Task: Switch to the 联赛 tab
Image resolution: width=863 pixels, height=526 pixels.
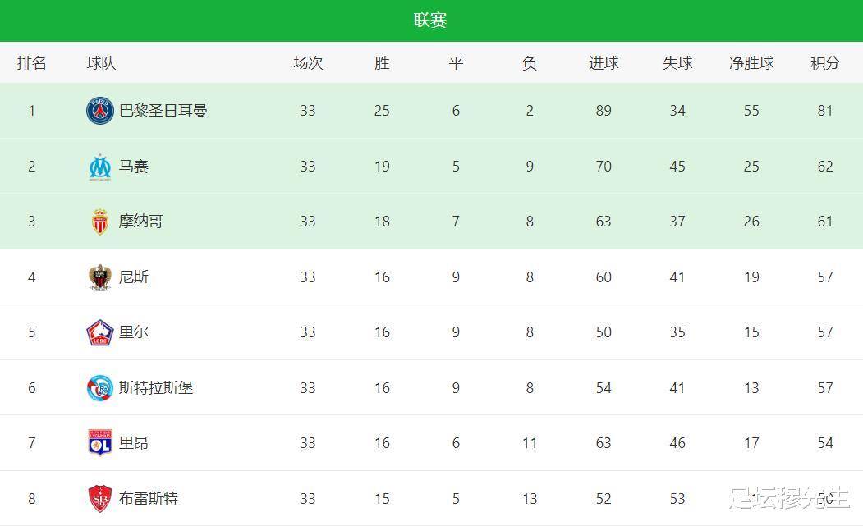Action: point(430,21)
